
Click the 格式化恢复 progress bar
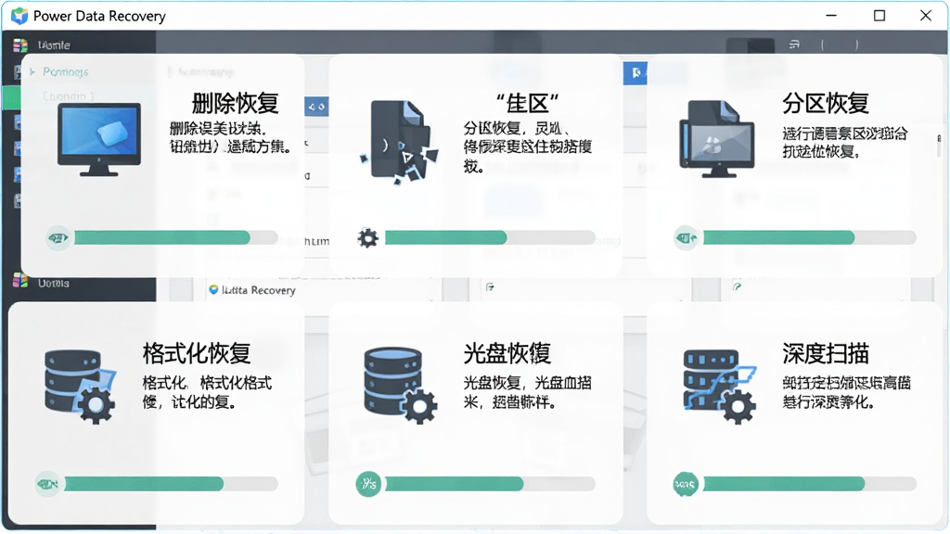pyautogui.click(x=171, y=484)
